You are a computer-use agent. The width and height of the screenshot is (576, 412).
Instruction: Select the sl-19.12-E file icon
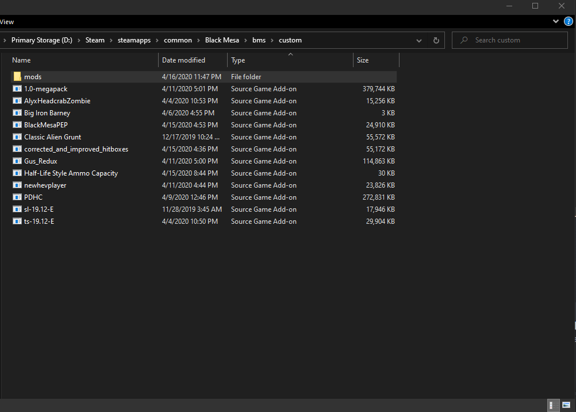coord(17,209)
